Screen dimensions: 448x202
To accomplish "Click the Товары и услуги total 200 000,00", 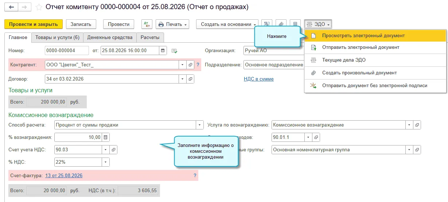I will 47,102.
